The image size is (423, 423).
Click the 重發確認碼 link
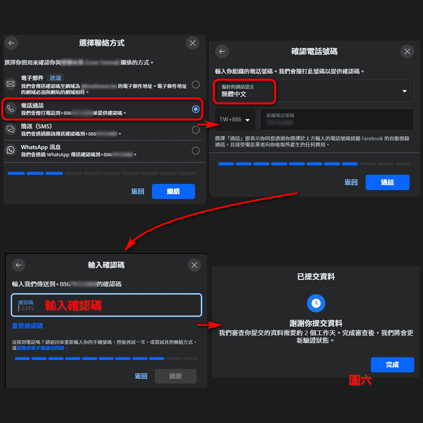click(x=27, y=326)
